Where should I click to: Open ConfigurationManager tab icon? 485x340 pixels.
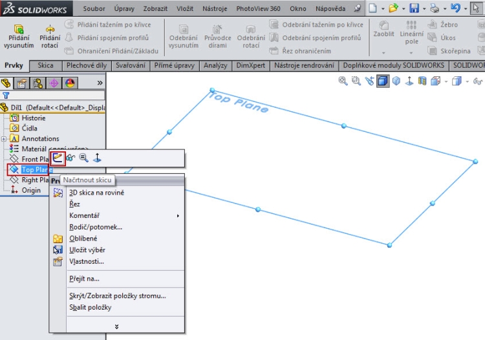click(x=38, y=83)
